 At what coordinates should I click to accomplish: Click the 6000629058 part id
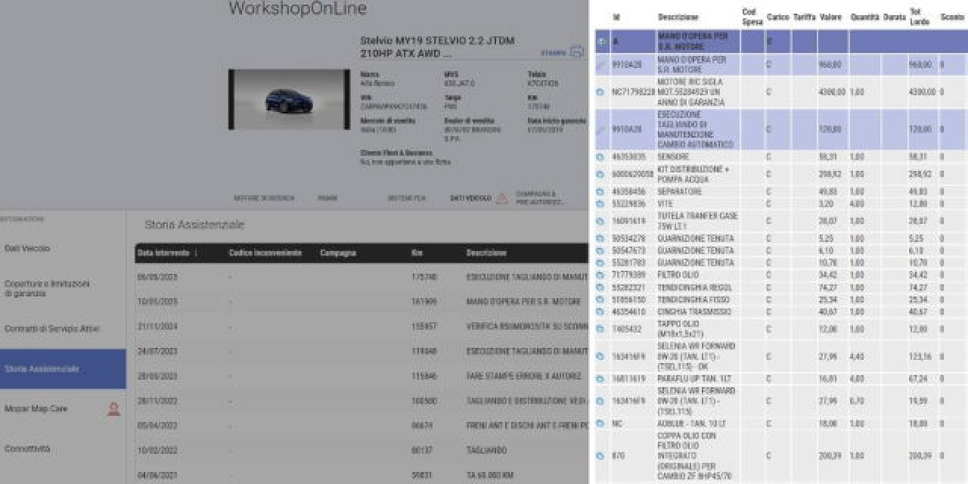tap(632, 175)
